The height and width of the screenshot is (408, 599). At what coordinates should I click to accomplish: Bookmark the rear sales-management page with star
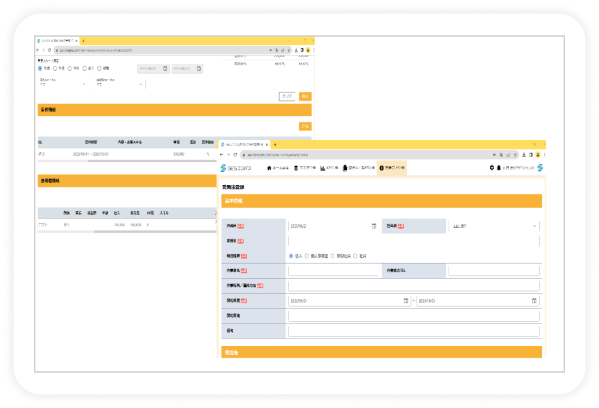click(x=289, y=50)
